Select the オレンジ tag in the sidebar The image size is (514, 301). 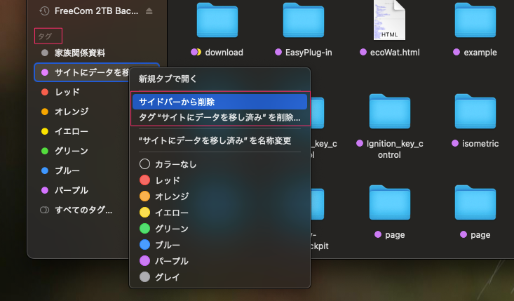(x=72, y=112)
